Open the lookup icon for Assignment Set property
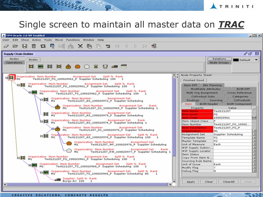 coord(254,134)
